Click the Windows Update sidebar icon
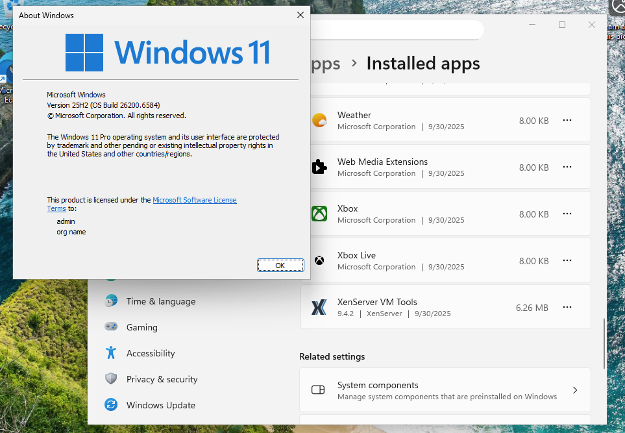Image resolution: width=625 pixels, height=433 pixels. (x=112, y=405)
